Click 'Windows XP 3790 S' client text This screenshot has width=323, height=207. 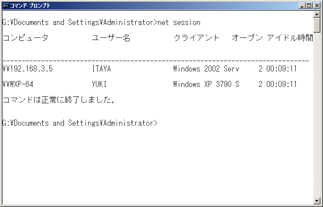pos(206,84)
